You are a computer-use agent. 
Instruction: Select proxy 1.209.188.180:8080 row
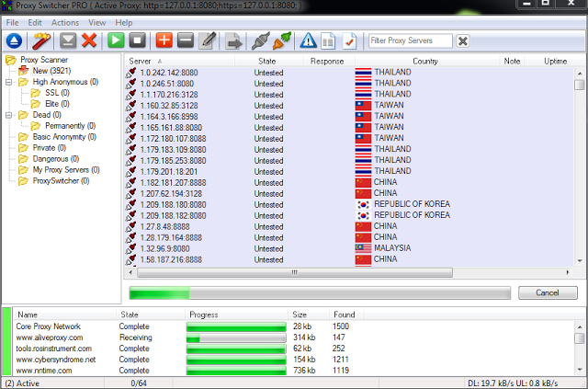pos(349,205)
